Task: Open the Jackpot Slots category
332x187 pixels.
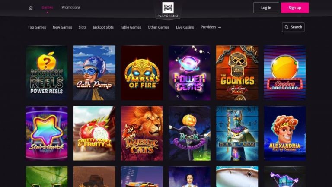Action: tap(103, 27)
